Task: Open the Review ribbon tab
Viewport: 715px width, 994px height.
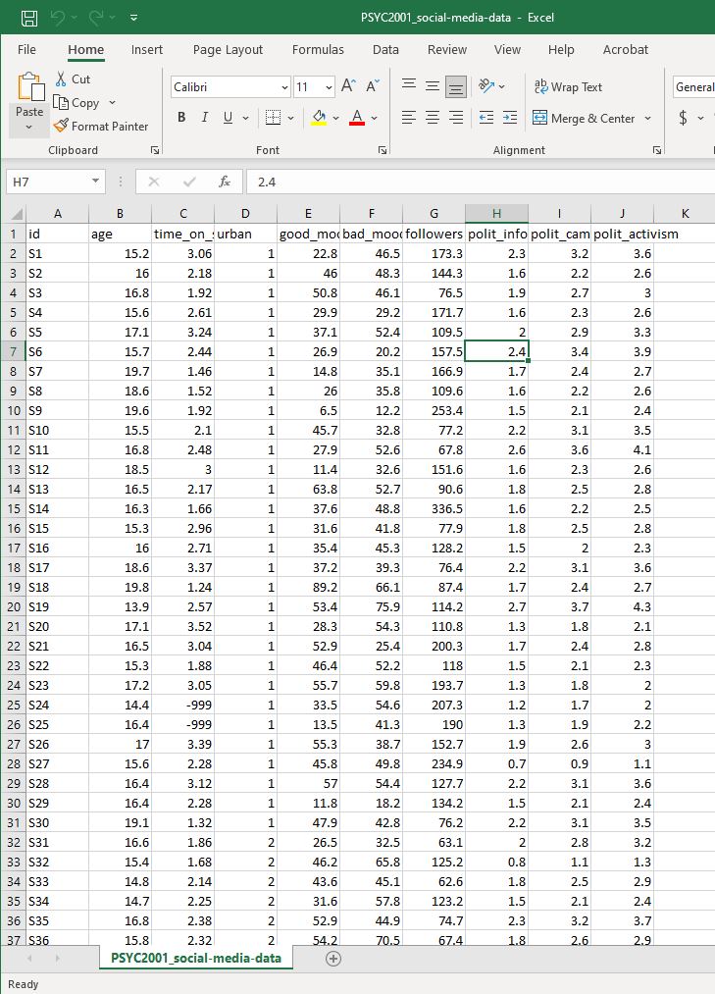Action: coord(447,49)
